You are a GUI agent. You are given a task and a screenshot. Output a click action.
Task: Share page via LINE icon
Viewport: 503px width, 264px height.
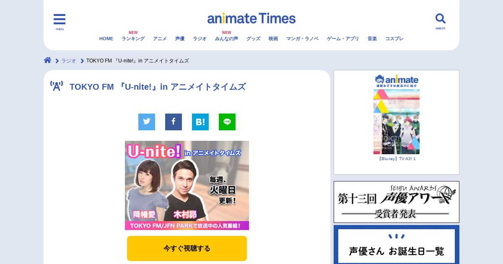coord(227,122)
